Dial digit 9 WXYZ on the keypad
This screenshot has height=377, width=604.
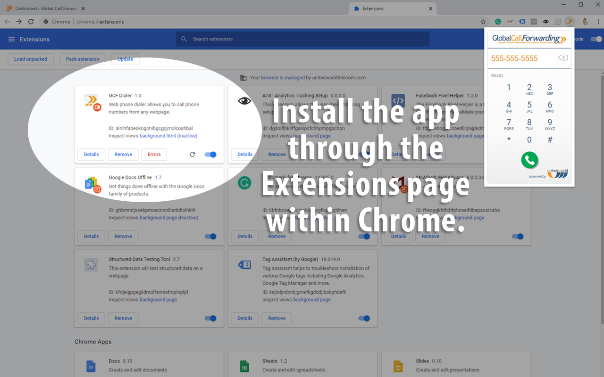click(550, 124)
